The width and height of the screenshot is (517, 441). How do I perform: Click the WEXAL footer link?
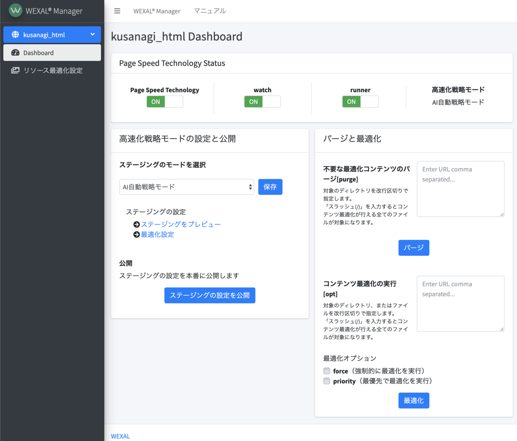120,436
